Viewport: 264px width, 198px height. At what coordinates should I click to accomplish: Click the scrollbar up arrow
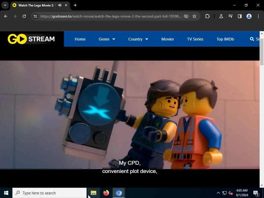(262, 33)
